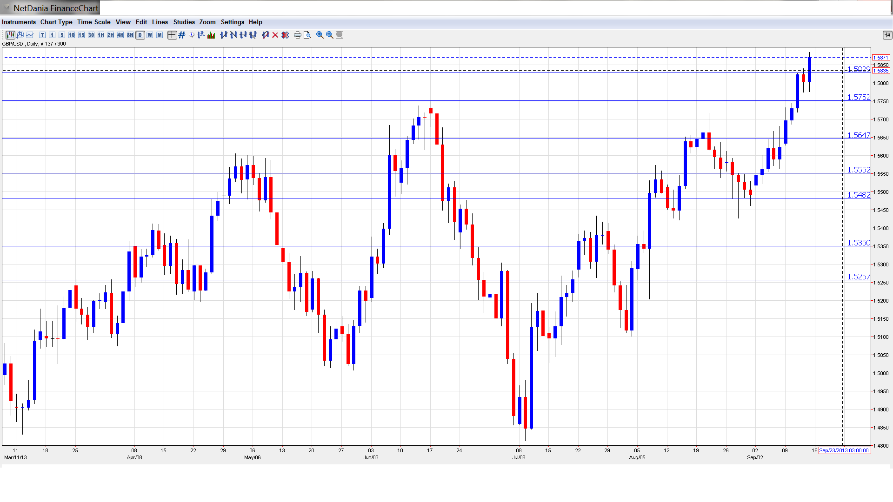
Task: Toggle the crosshair cursor tool
Action: [x=172, y=35]
